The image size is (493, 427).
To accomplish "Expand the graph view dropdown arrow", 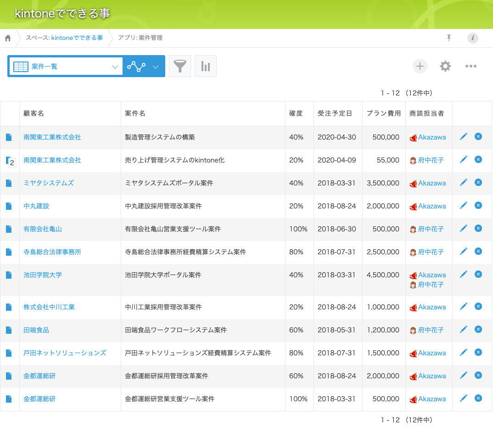I will click(156, 67).
